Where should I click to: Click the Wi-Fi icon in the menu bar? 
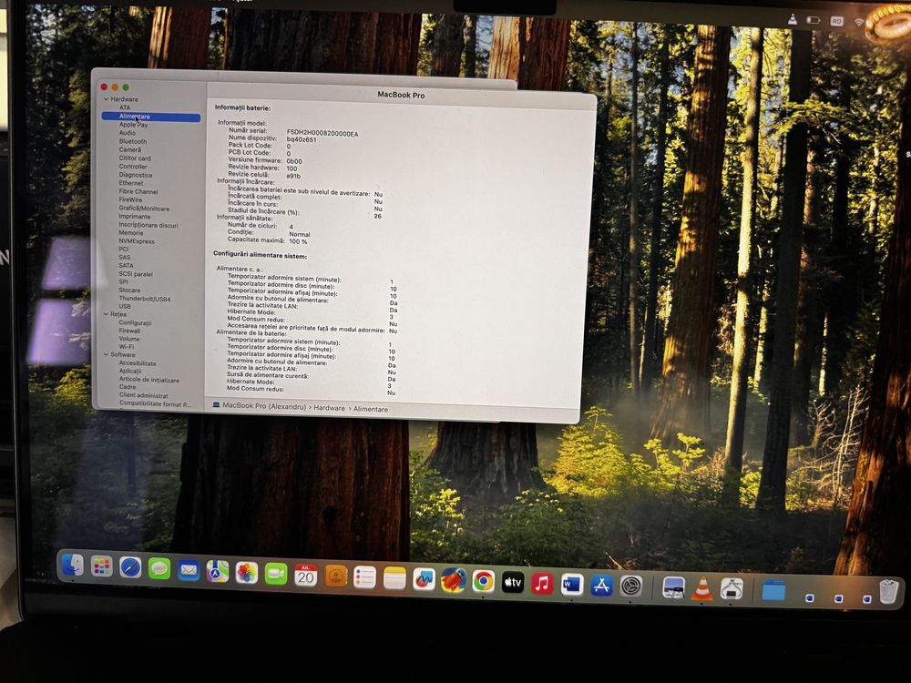pos(859,22)
